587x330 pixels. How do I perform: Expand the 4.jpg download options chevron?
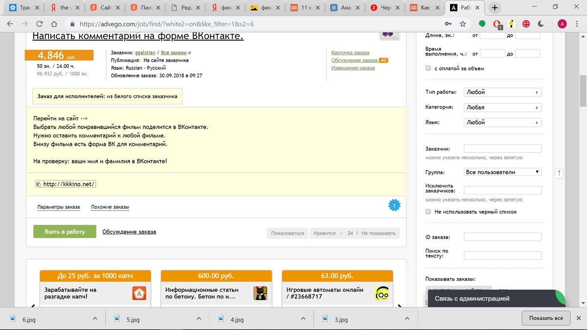[303, 318]
